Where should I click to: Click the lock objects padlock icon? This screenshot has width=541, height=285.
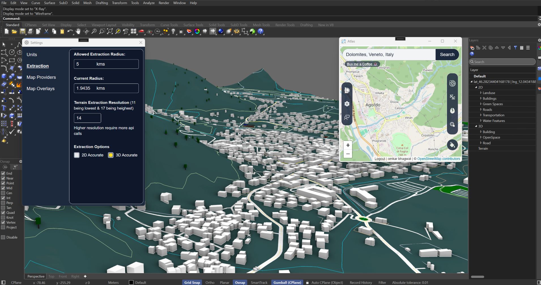[x=181, y=31]
